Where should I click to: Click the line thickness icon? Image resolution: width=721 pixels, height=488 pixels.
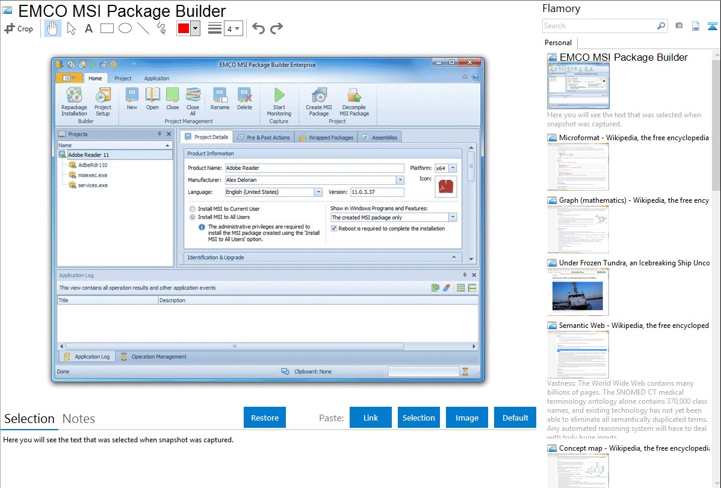pos(215,28)
